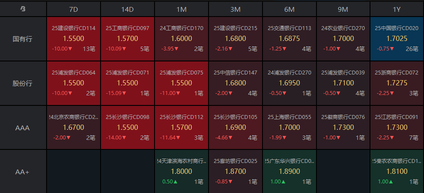Click red down arrow beside -15.09
The width and height of the screenshot is (424, 193).
(x=124, y=93)
